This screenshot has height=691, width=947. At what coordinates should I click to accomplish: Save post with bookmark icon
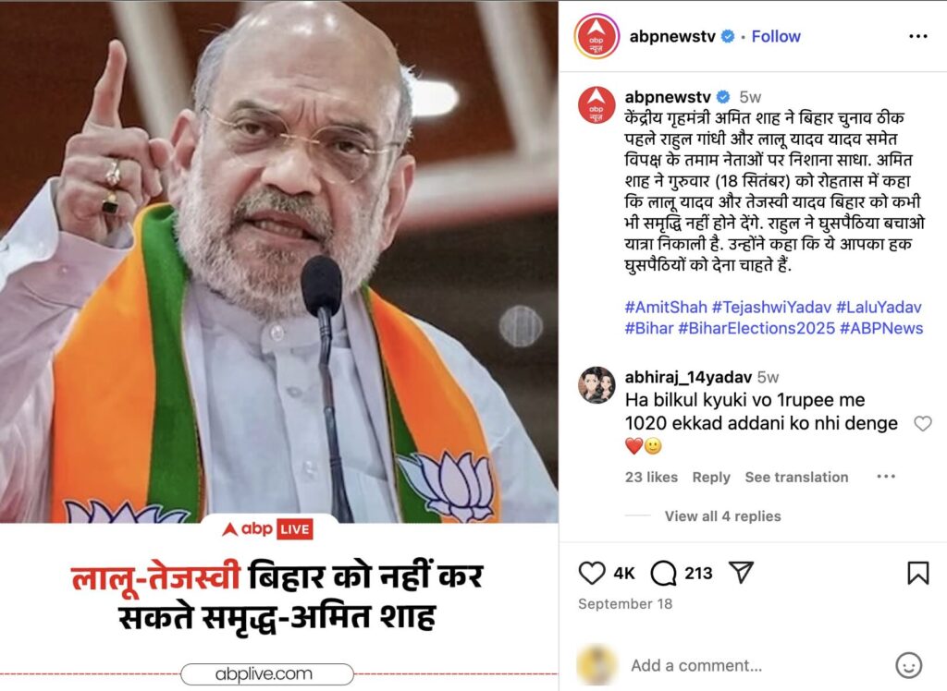(x=918, y=573)
